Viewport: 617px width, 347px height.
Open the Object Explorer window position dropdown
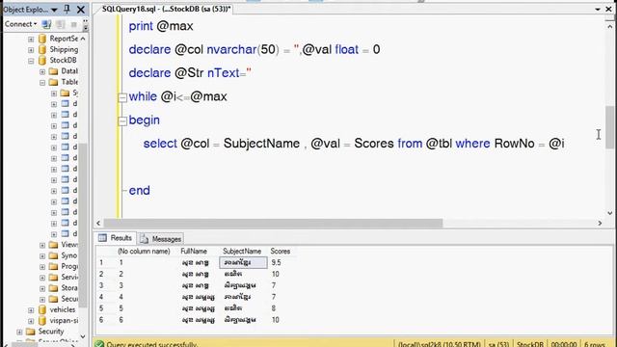[x=54, y=10]
